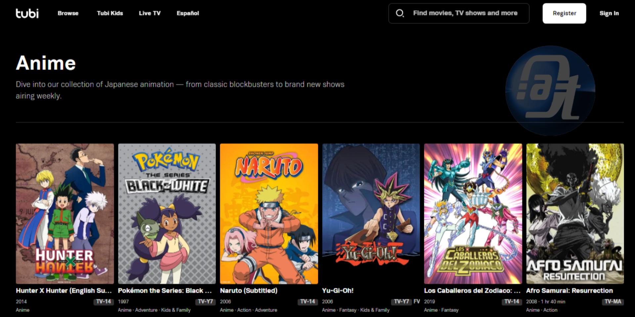Open Afro Samurai Resurrection poster
Viewport: 635px width, 317px height.
(x=575, y=214)
